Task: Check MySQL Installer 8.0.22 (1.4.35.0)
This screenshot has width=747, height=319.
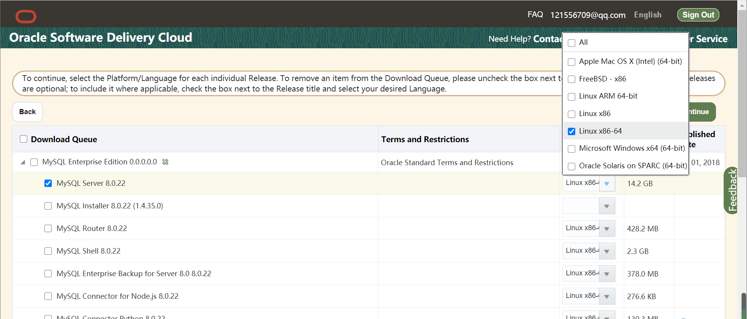Action: [48, 206]
